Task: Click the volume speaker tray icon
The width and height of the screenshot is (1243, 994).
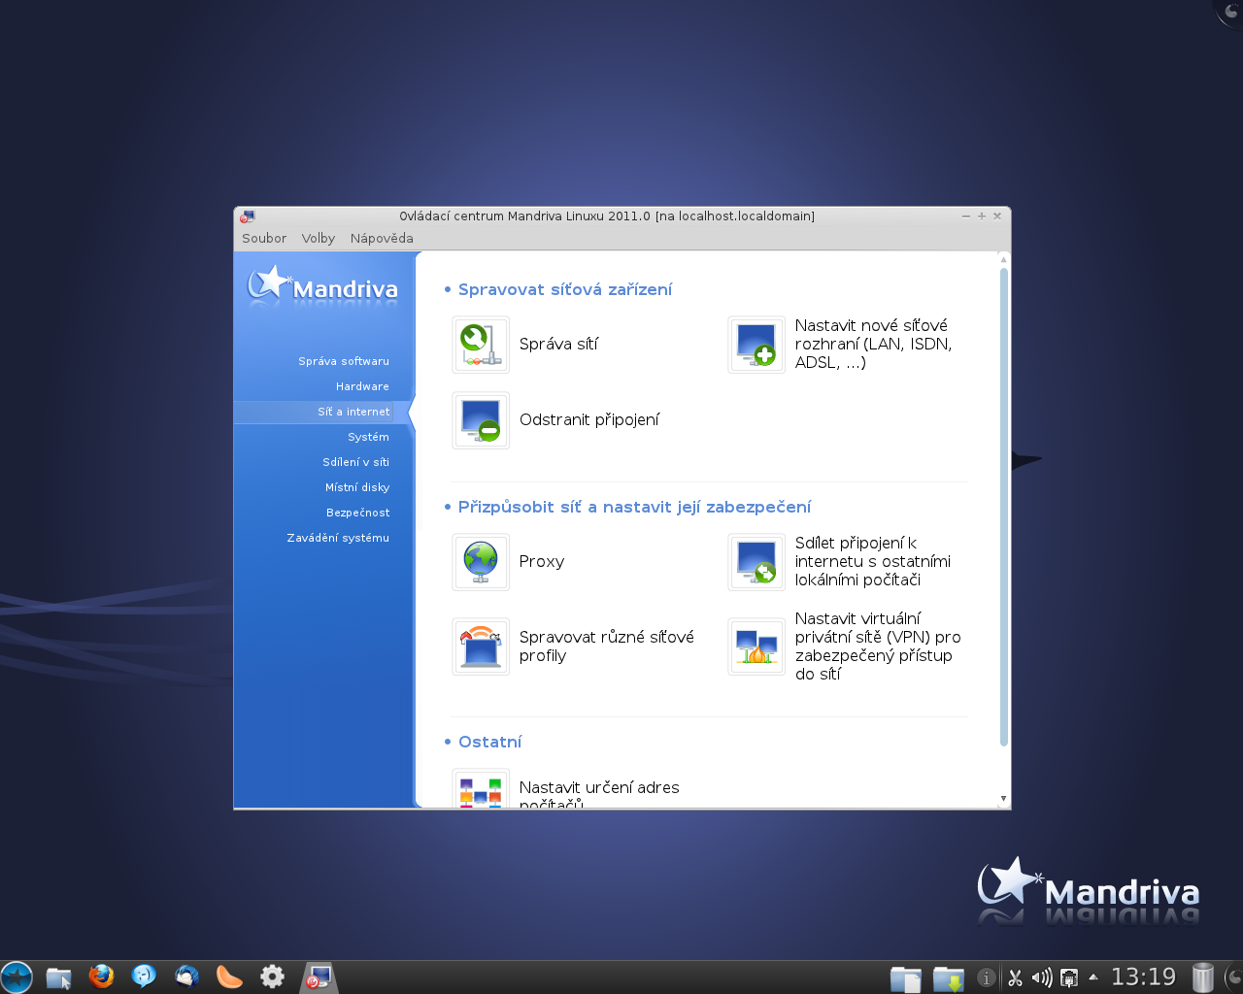Action: tap(1042, 977)
